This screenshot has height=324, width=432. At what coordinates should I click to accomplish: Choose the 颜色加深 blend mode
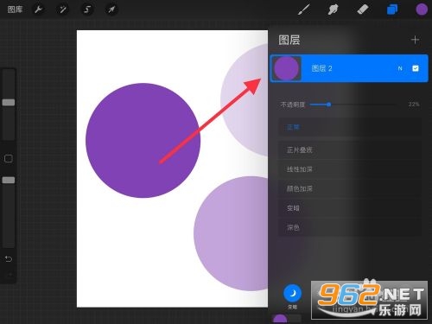(350, 188)
